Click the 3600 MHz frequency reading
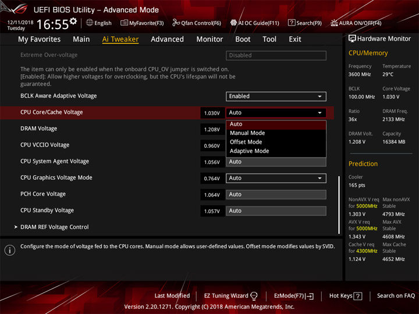 [x=360, y=74]
